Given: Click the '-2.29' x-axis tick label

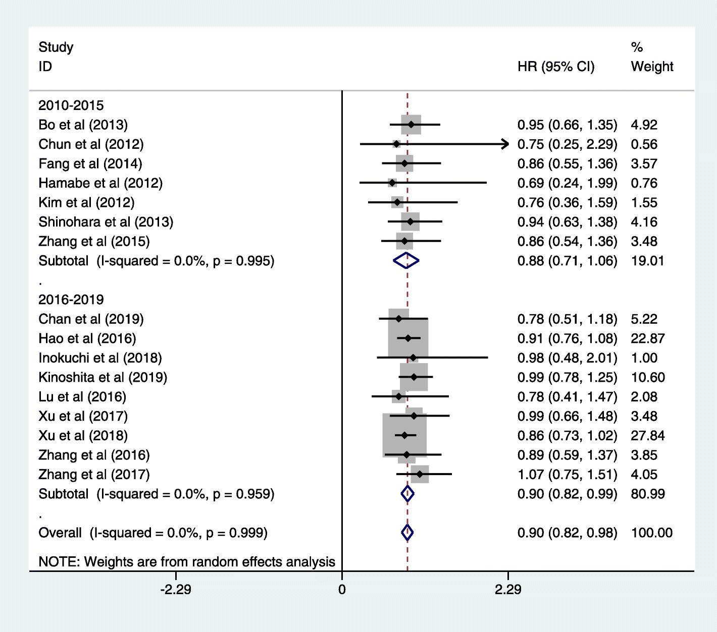Looking at the screenshot, I should pyautogui.click(x=176, y=590).
